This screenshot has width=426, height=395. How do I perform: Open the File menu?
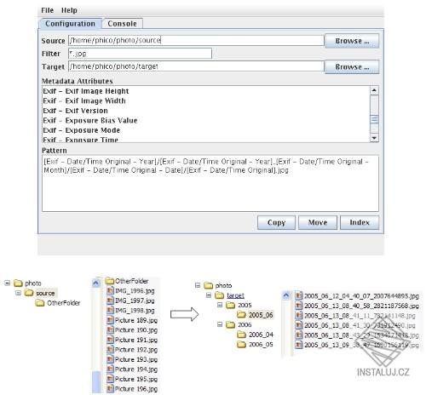pos(47,10)
